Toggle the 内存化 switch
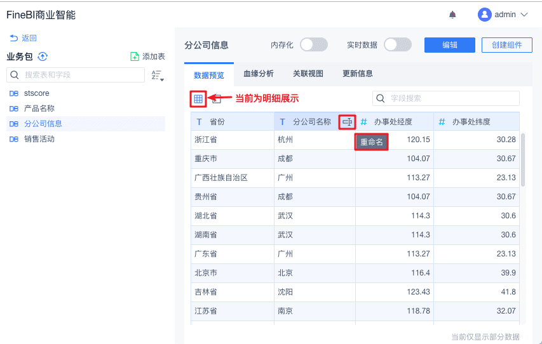 click(x=314, y=44)
